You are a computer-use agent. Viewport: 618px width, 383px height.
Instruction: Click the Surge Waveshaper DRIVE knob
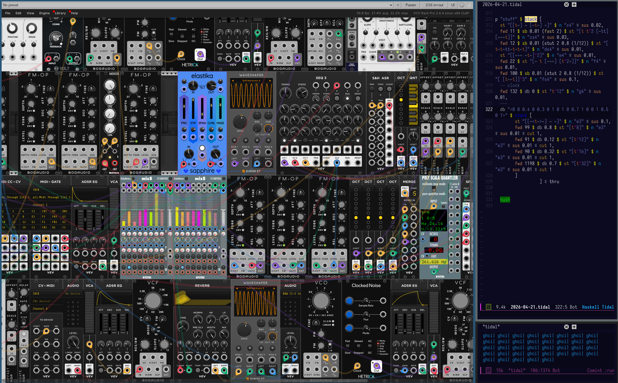[x=240, y=122]
